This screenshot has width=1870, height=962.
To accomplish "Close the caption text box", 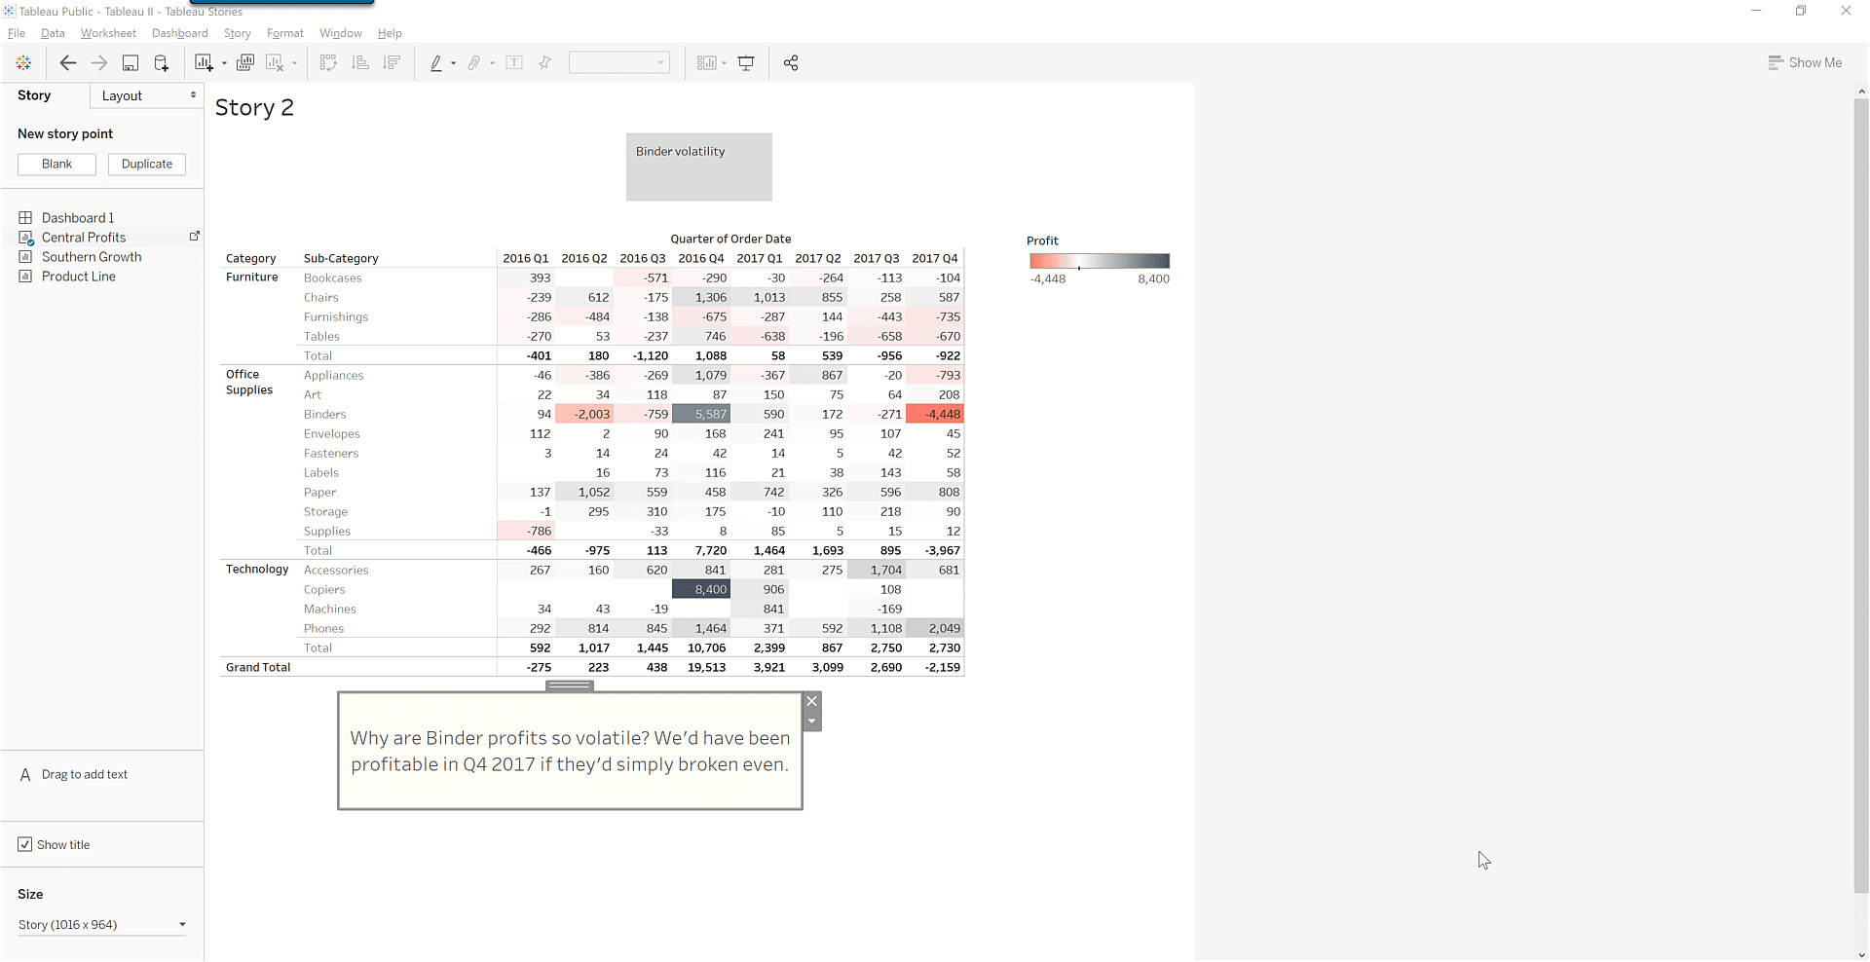I will click(x=811, y=701).
